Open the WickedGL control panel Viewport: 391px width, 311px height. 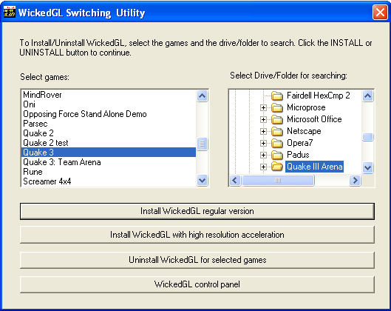point(197,284)
